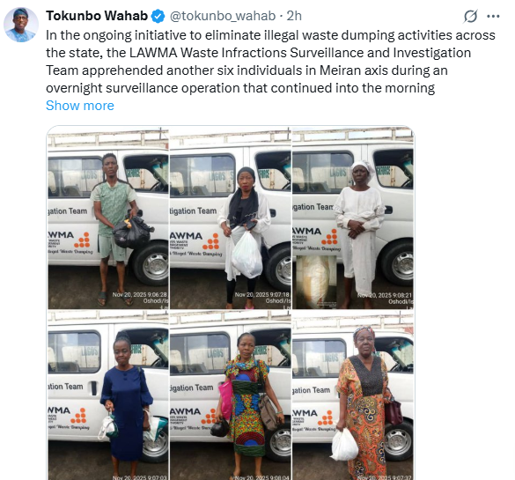Open photo of woman in black headscarf

pyautogui.click(x=231, y=218)
